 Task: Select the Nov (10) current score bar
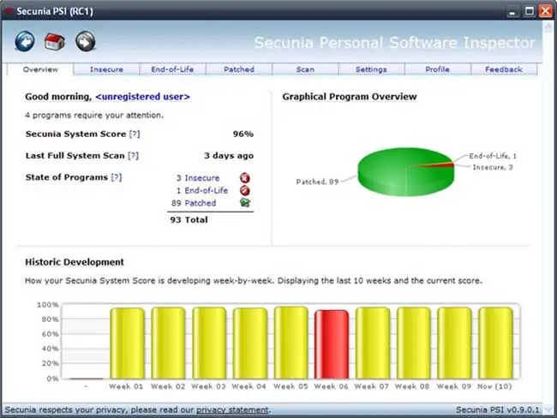point(495,343)
